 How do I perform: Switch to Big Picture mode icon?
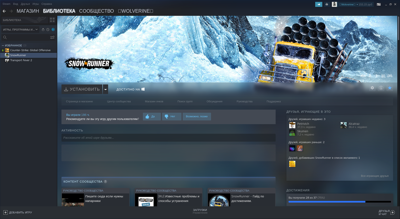click(x=379, y=4)
